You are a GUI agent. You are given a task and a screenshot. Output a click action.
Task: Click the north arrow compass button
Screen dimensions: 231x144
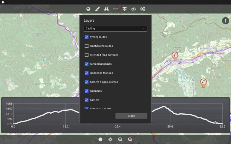tap(225, 21)
